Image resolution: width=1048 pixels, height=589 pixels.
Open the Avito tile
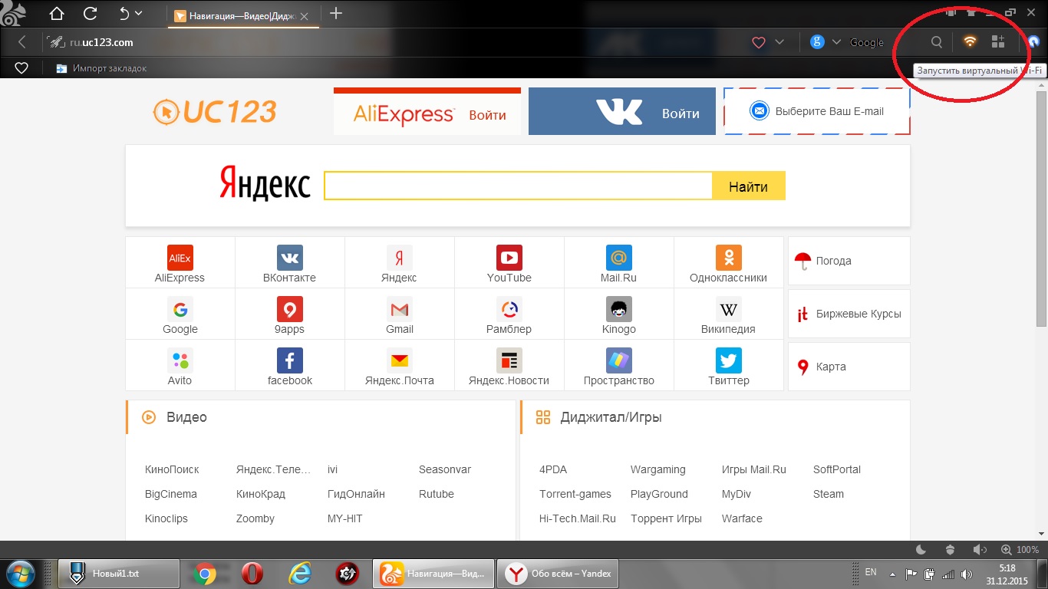click(x=180, y=366)
